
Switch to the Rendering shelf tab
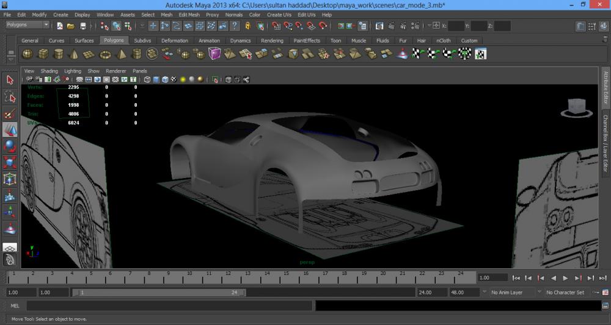point(272,41)
